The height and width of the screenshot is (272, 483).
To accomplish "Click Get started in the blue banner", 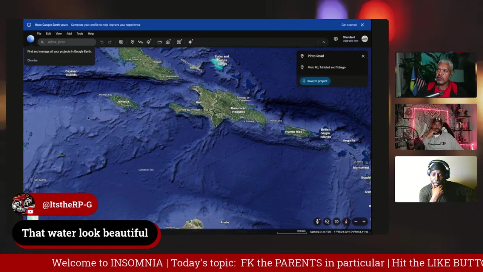I will pos(349,25).
